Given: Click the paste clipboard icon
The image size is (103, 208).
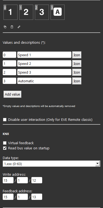Looking at the screenshot, I should [x=12, y=27].
